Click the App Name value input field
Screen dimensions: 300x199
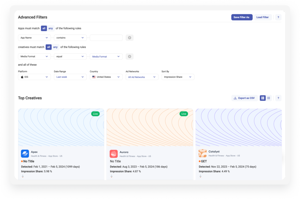click(x=106, y=38)
